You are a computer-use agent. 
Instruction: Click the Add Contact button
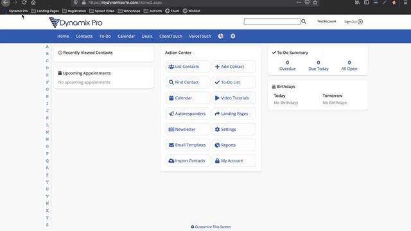(x=234, y=67)
